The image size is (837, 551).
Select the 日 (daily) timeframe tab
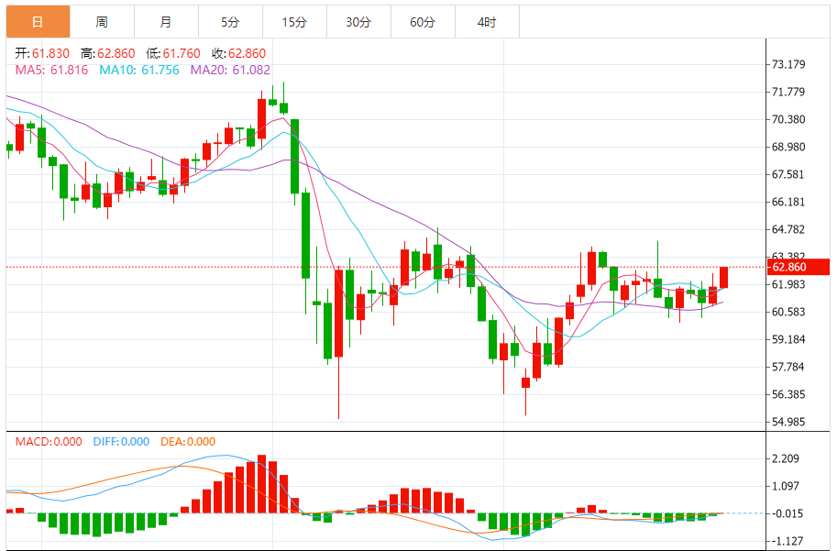tap(38, 22)
